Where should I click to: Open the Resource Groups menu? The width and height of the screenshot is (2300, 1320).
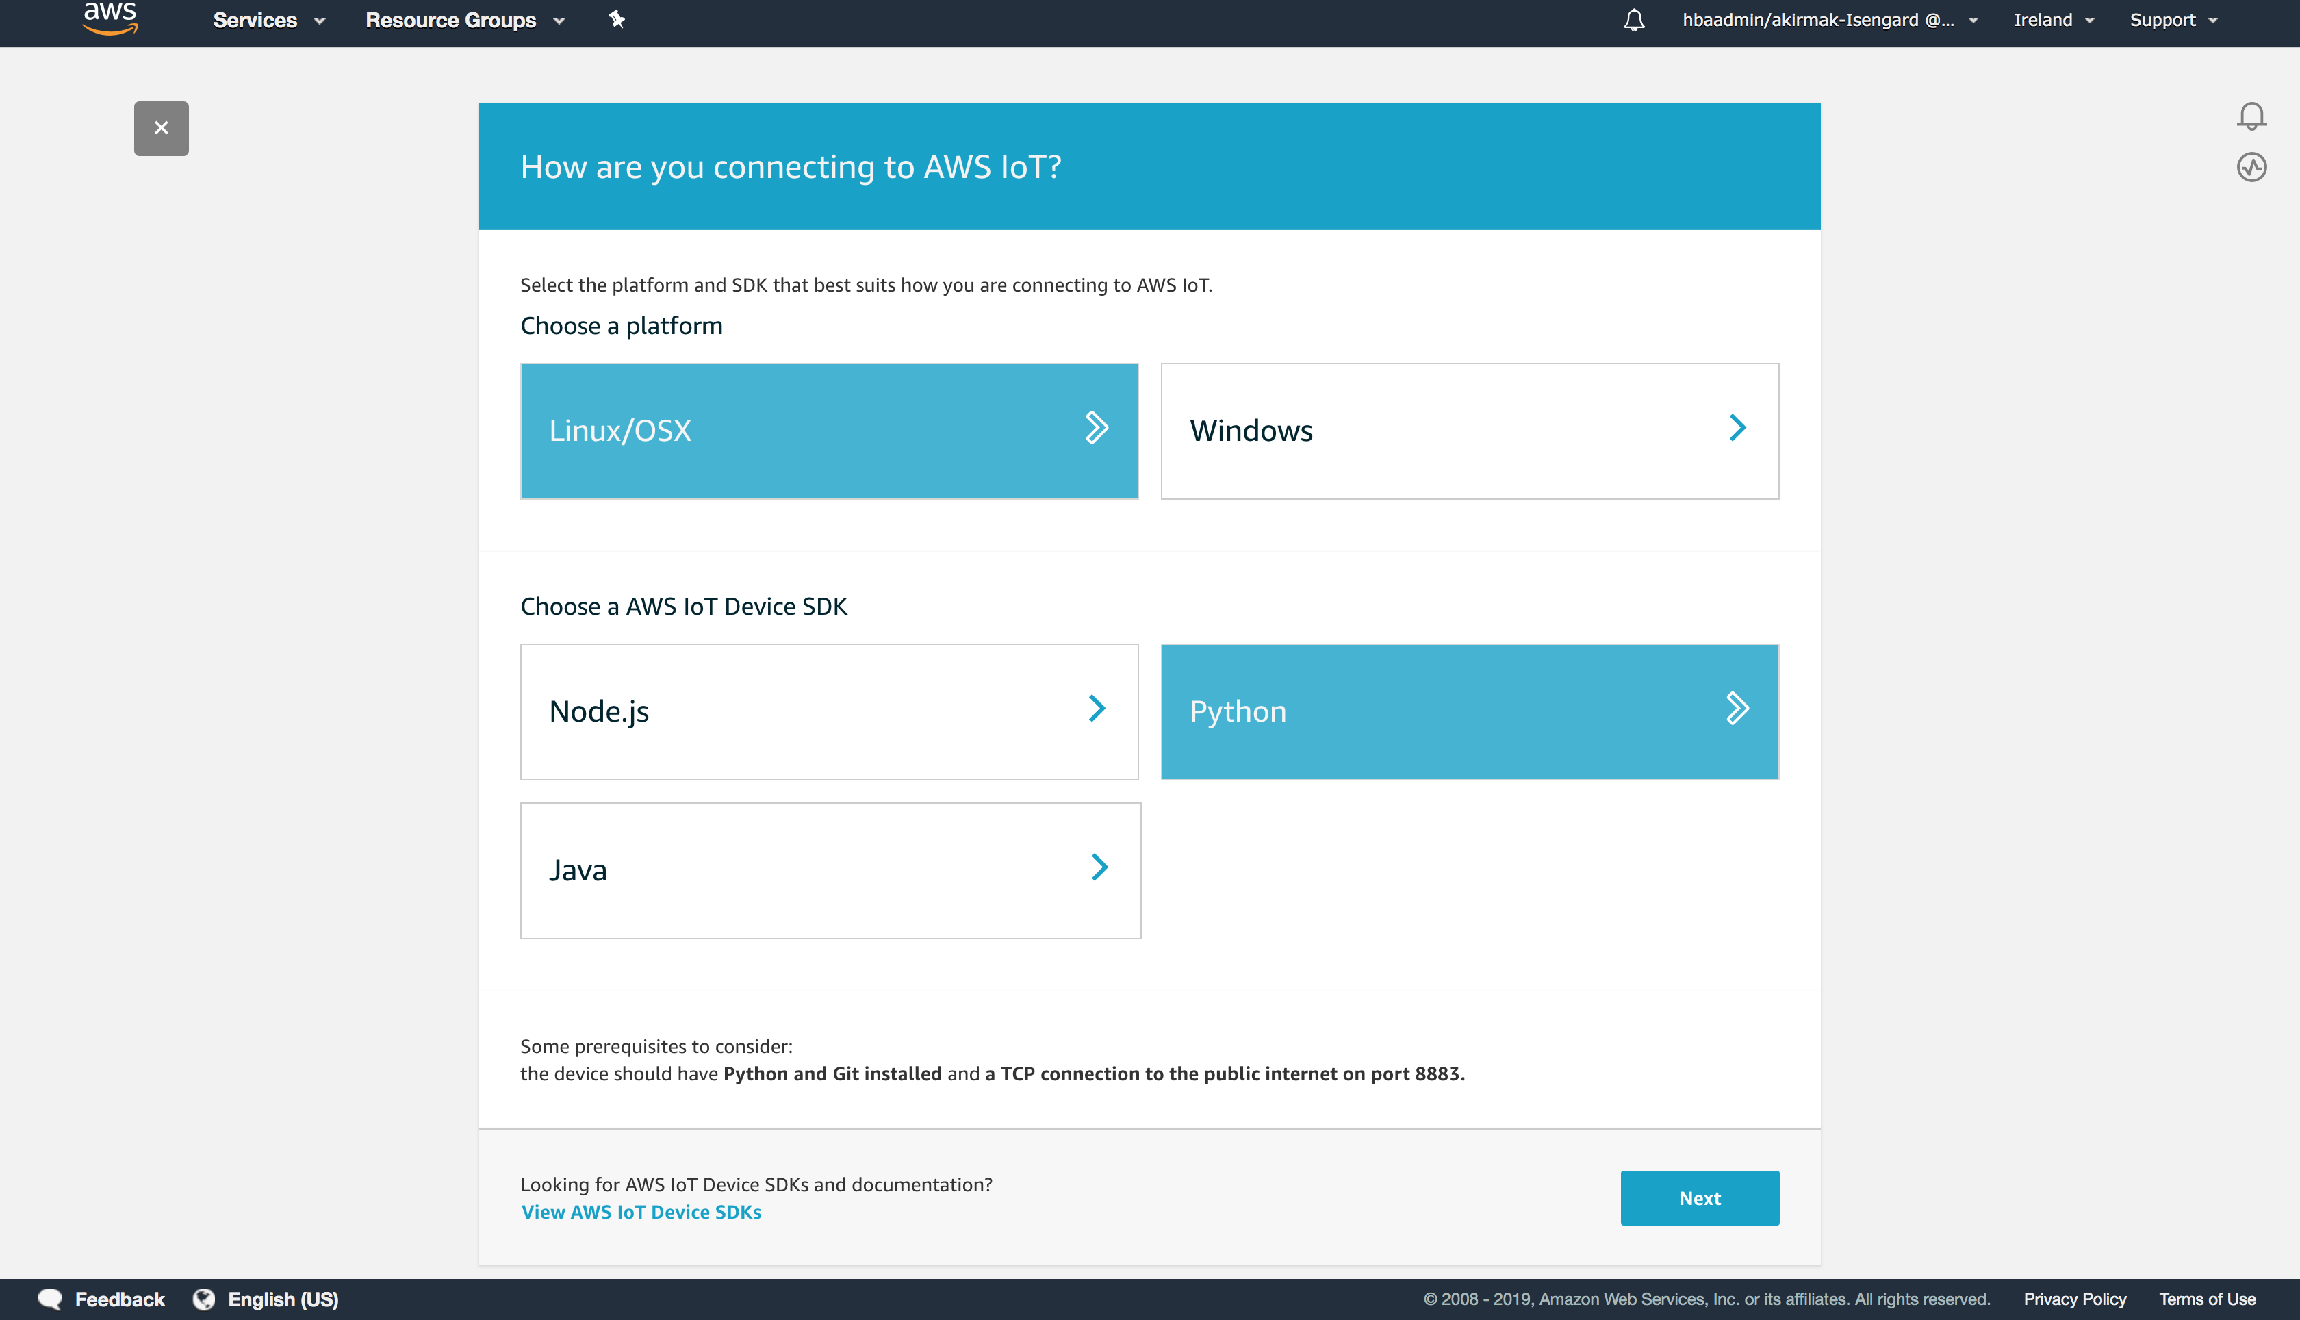coord(465,20)
